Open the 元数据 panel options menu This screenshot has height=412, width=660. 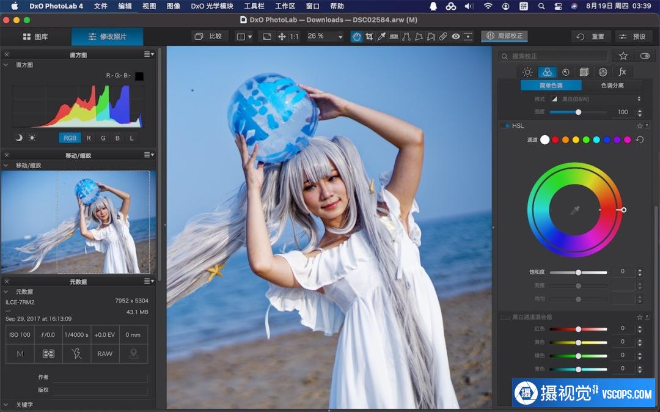(149, 281)
